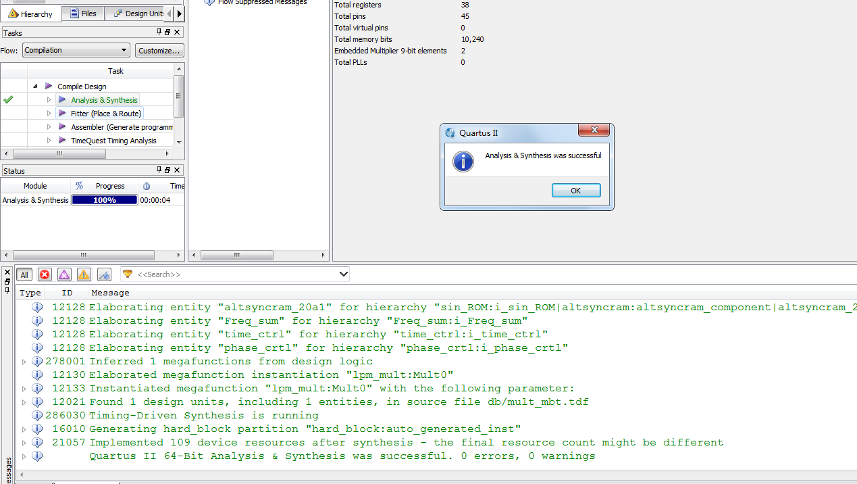
Task: Click the play icon beside Analysis & Synthesis
Action: pos(62,100)
